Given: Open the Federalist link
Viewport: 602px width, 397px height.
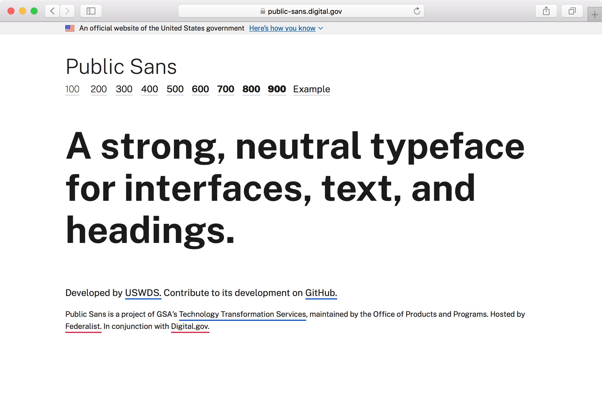Looking at the screenshot, I should coord(83,327).
